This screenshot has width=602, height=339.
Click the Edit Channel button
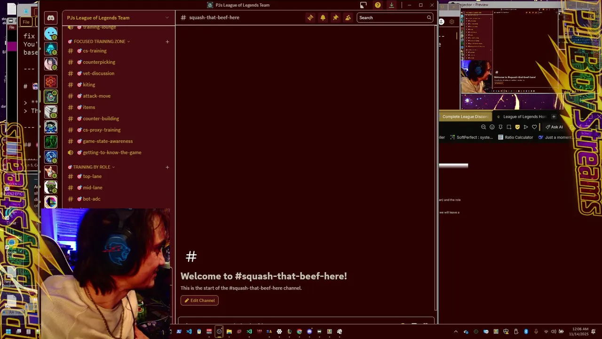[x=199, y=300]
